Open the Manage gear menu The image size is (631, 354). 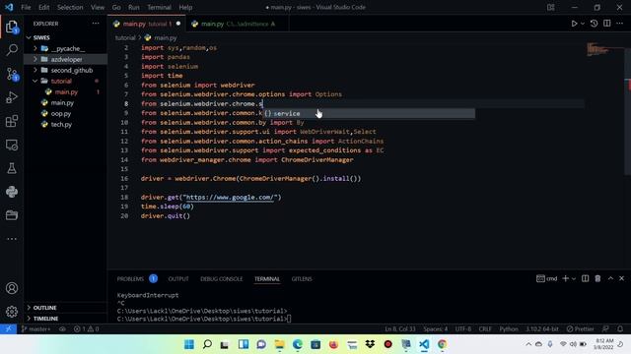pyautogui.click(x=12, y=312)
